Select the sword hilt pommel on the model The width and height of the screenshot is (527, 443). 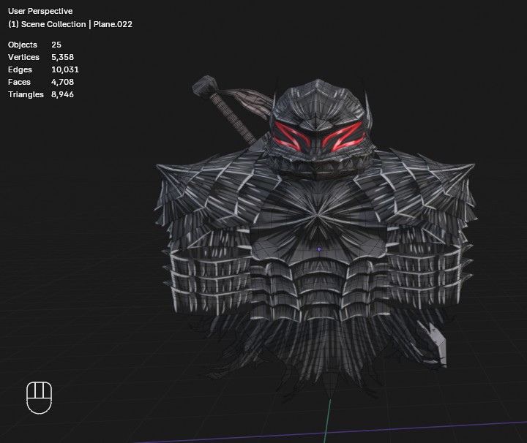click(205, 86)
